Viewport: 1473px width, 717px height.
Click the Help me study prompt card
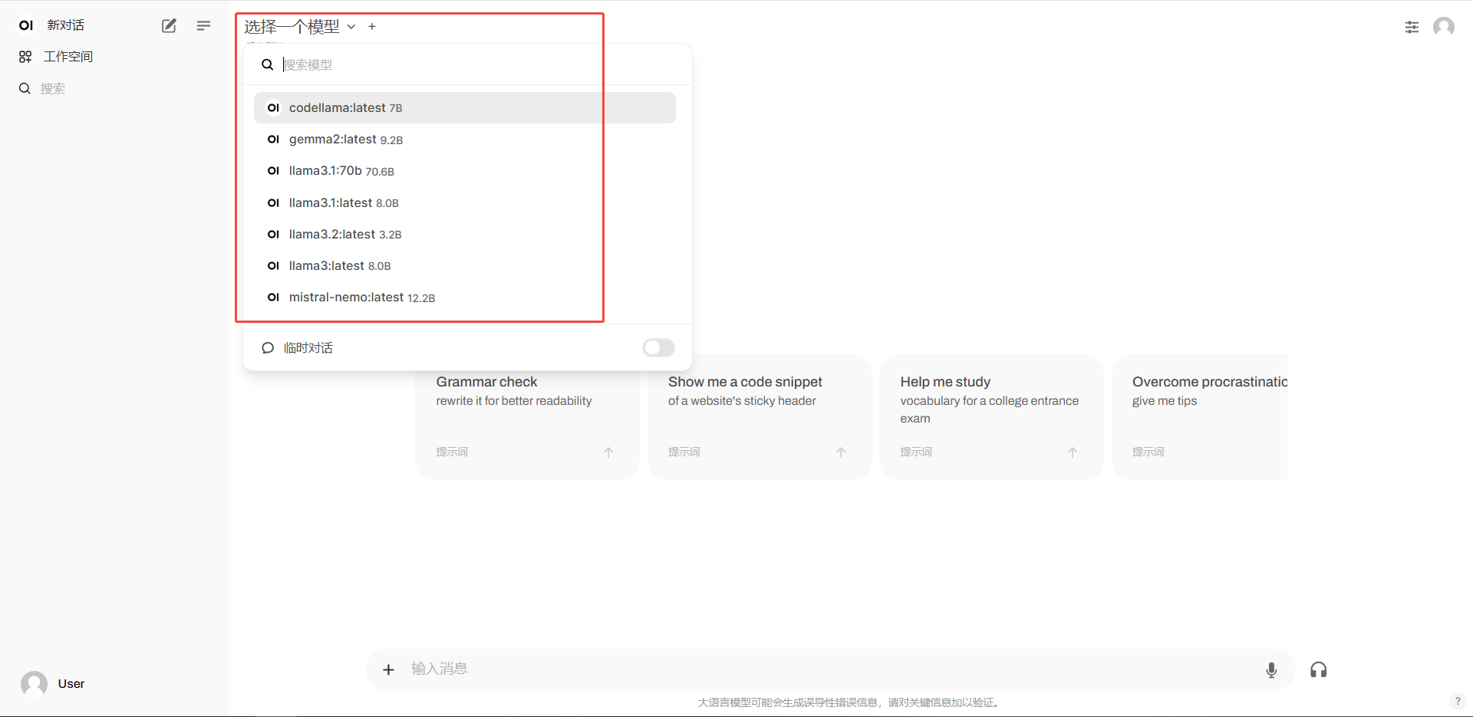(x=991, y=417)
